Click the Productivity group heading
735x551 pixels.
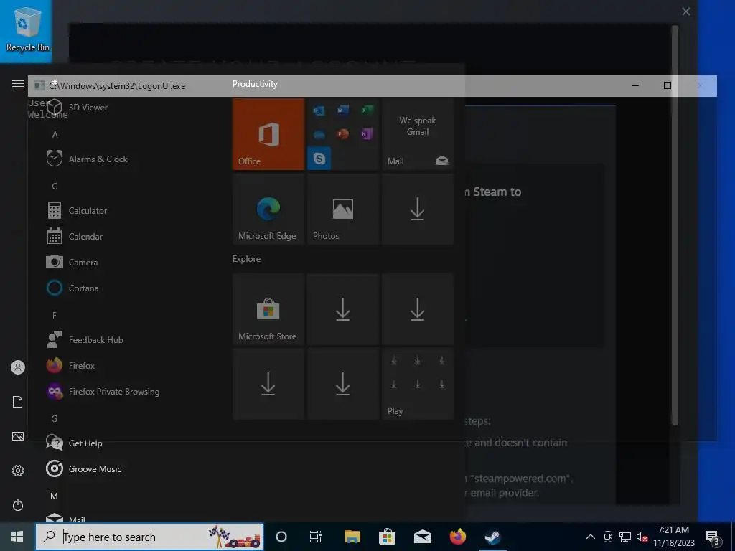point(255,84)
